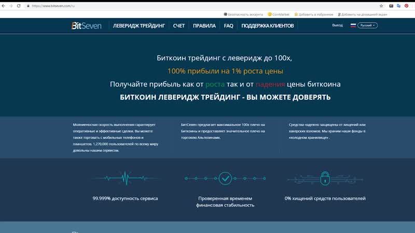Open the ПРАВИЛА menu item

point(204,25)
